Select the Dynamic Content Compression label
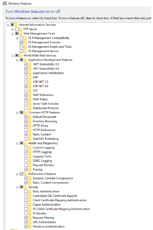This screenshot has height=230, width=153. tap(53, 178)
